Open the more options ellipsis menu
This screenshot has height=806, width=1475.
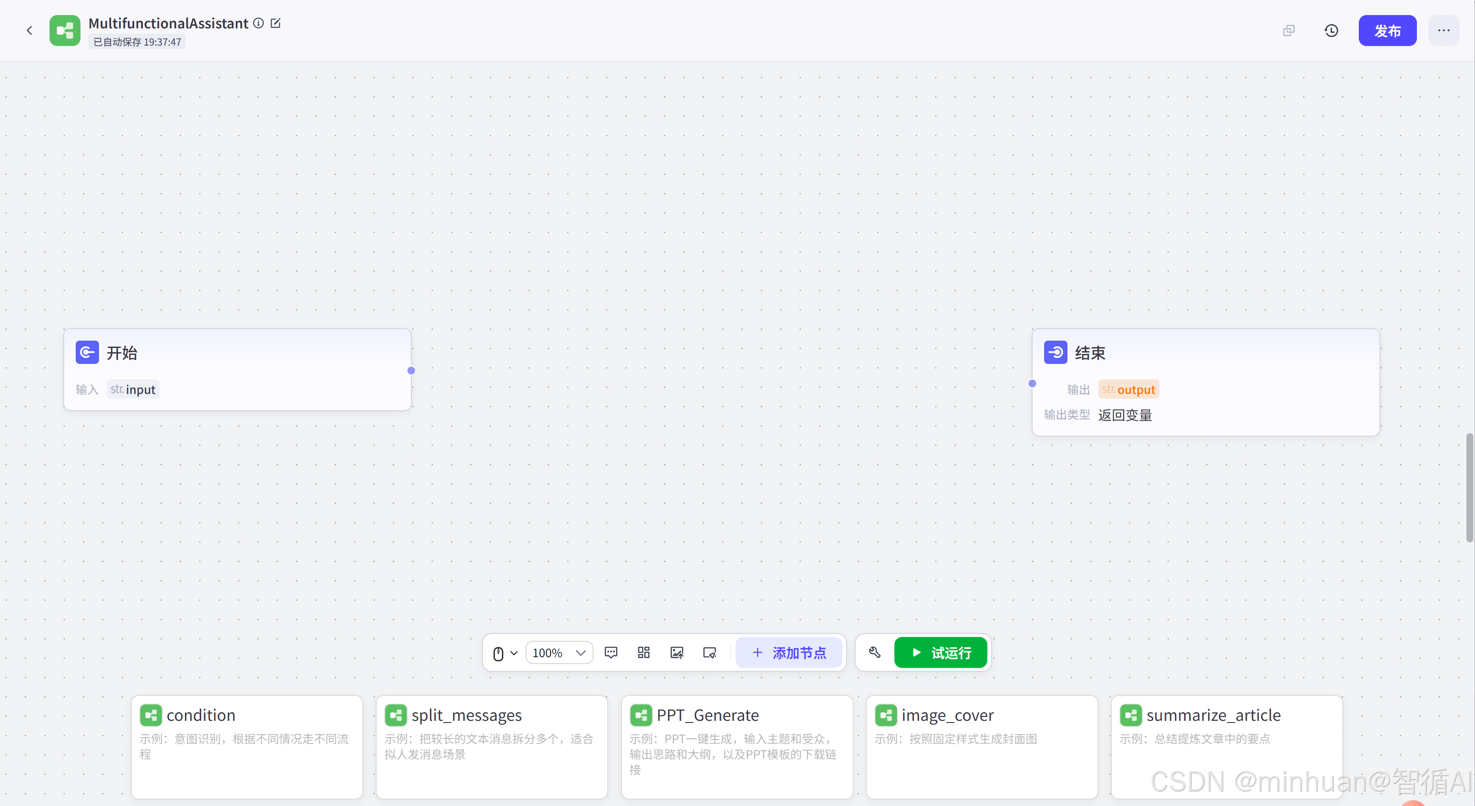[1443, 30]
